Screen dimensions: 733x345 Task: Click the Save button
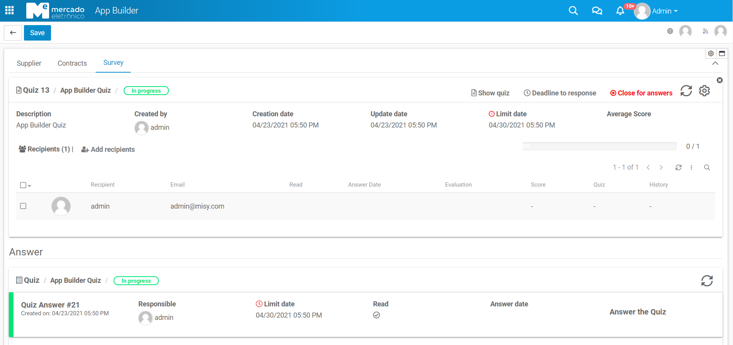coord(37,33)
